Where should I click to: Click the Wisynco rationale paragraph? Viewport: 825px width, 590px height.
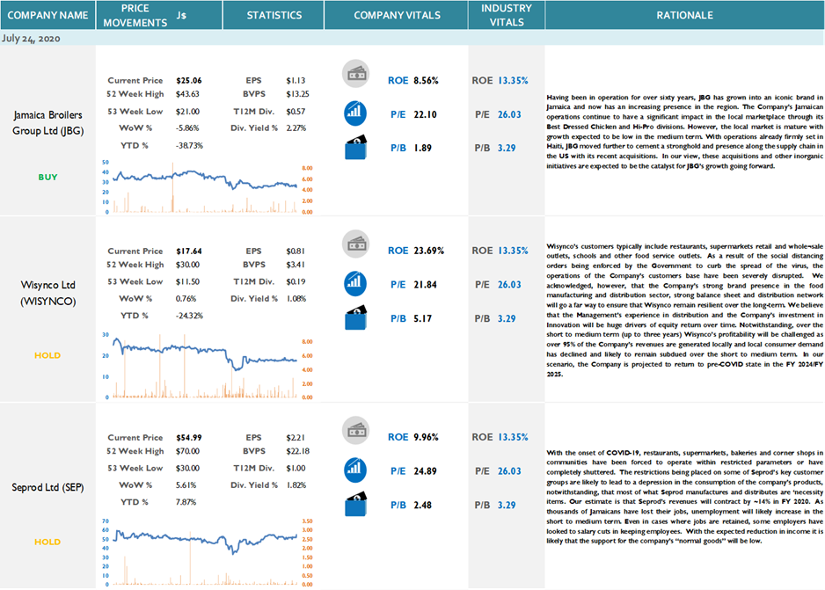[x=684, y=310]
